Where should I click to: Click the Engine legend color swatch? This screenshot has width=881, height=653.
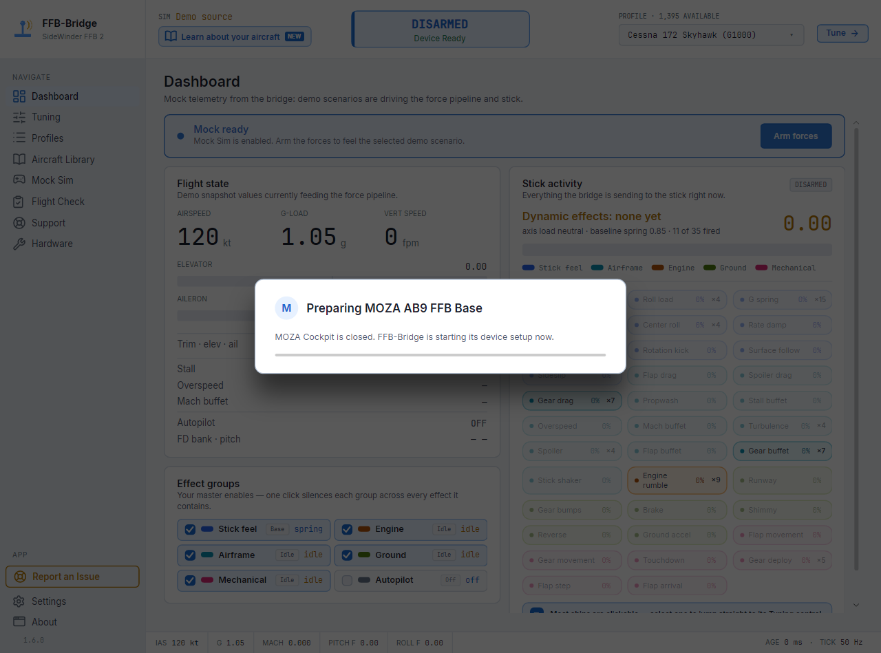click(x=657, y=268)
